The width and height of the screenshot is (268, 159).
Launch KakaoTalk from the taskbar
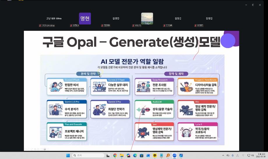(x=154, y=156)
